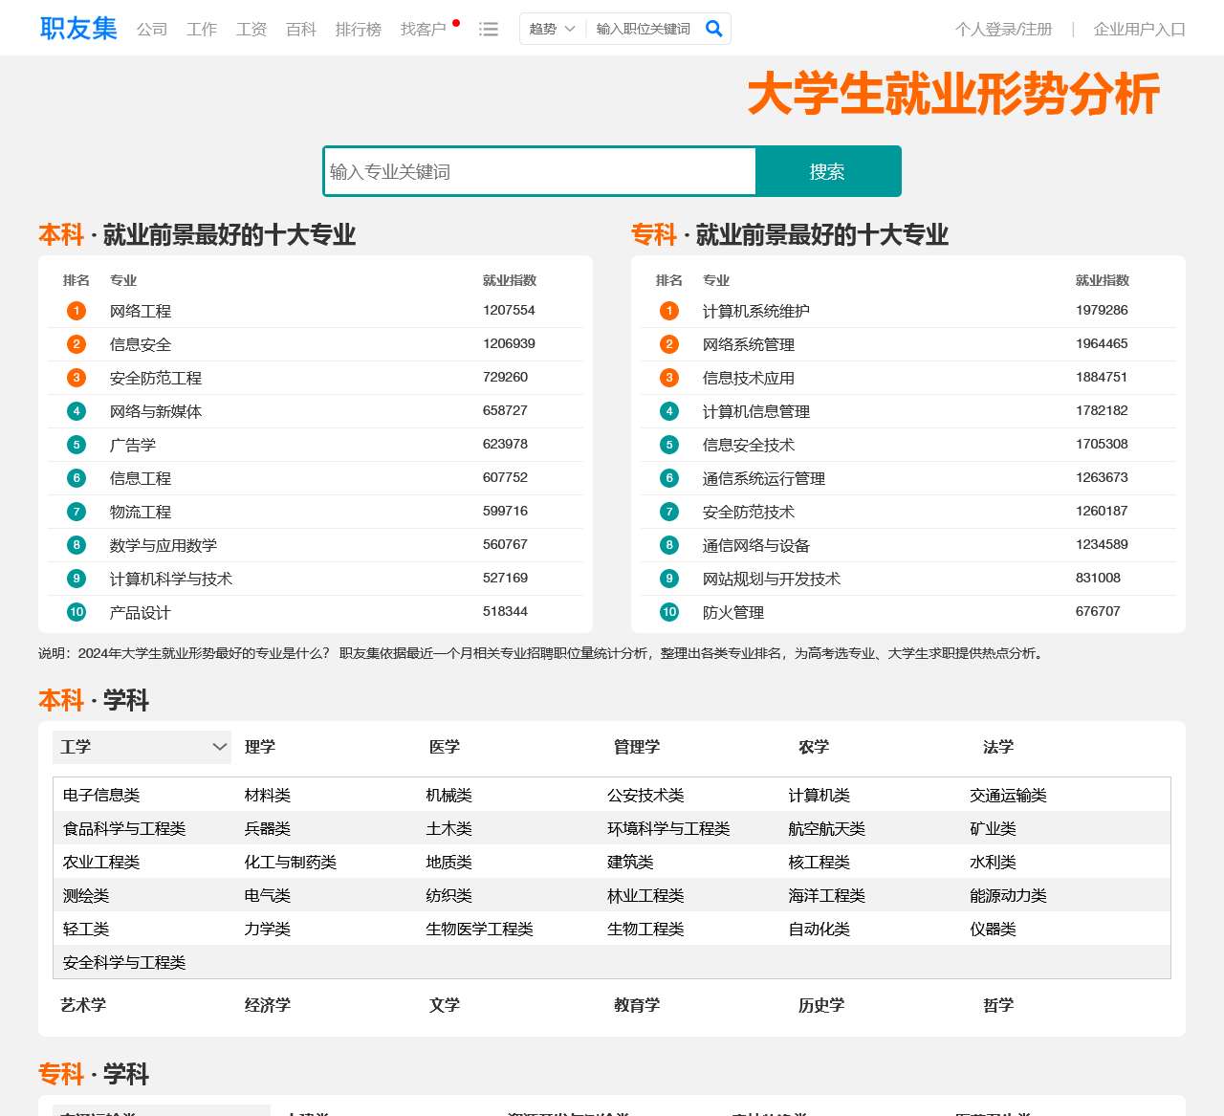Screen dimensions: 1224x1116
Task: Expand the 艺术学 discipline category
Action: pos(83,1005)
